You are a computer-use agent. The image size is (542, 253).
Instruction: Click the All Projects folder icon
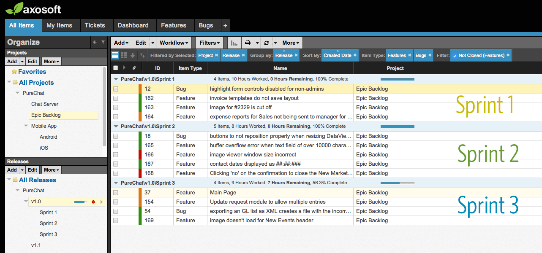[x=15, y=83]
